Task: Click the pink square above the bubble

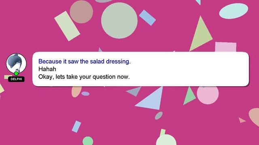Action: (x=226, y=47)
